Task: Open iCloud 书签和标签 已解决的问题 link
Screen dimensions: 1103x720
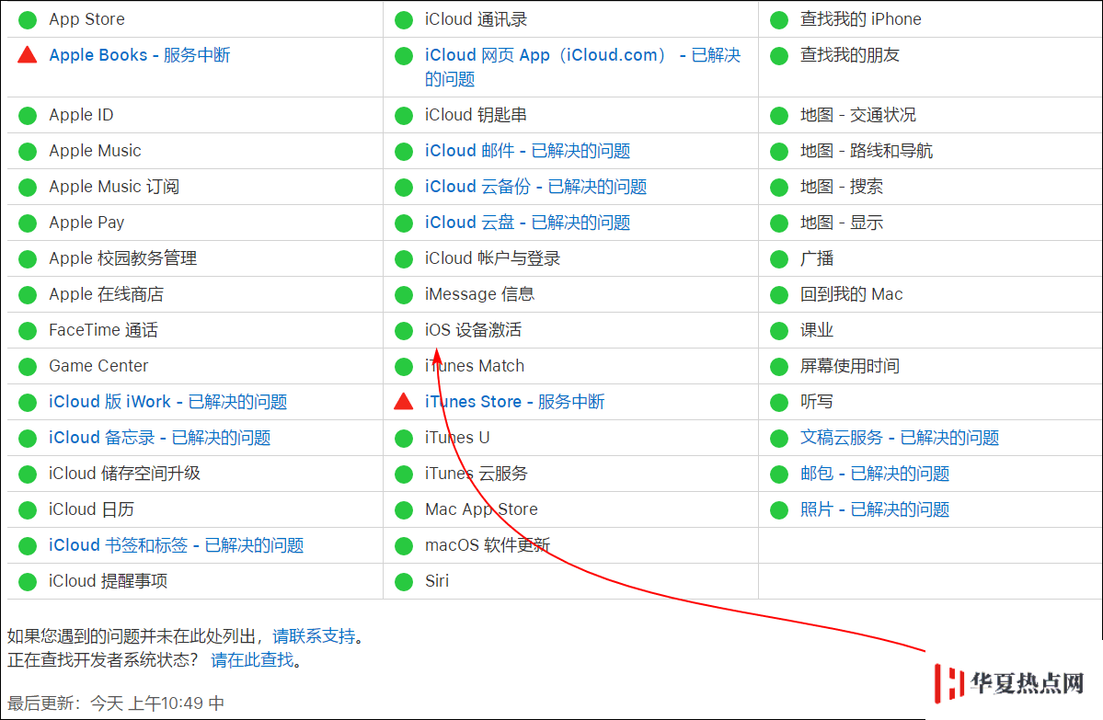Action: pyautogui.click(x=176, y=545)
